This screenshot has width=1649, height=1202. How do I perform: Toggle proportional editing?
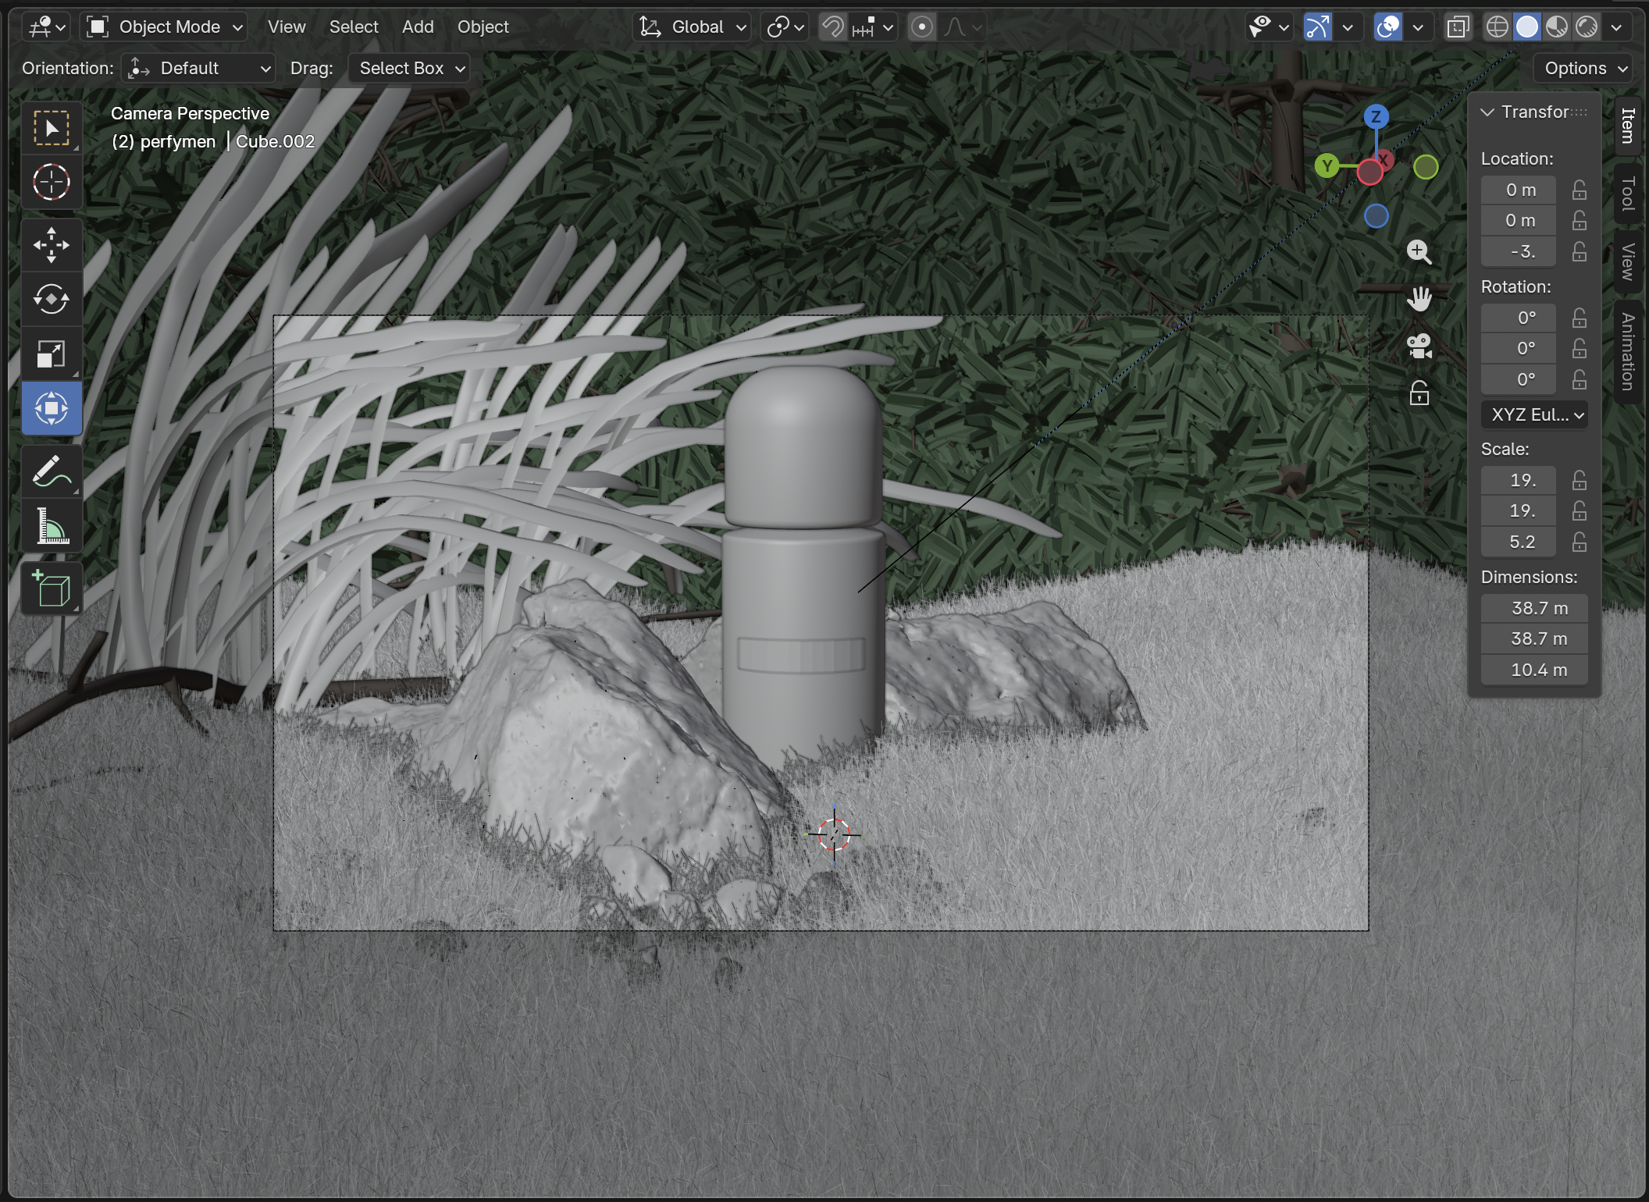point(922,27)
